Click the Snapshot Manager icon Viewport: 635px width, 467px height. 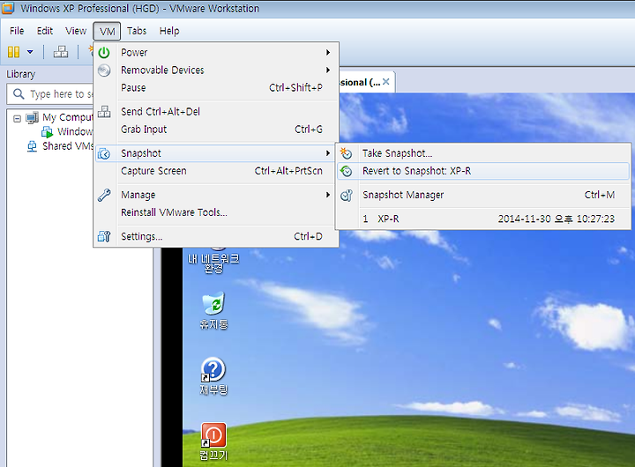[x=347, y=196]
